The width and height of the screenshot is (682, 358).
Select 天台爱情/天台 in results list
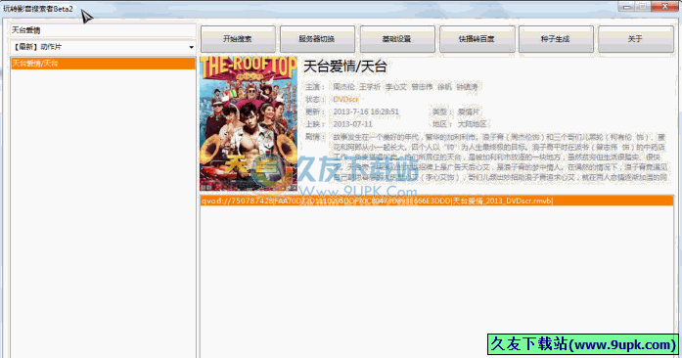pyautogui.click(x=103, y=64)
